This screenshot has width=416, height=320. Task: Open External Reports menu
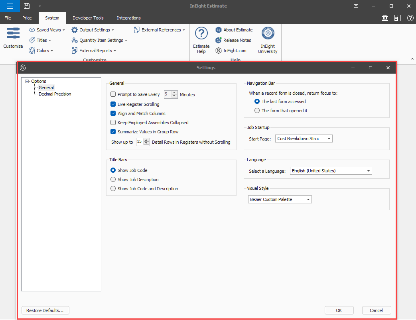point(94,51)
